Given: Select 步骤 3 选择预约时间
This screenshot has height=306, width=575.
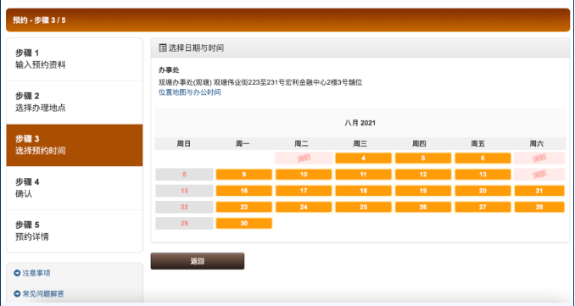Looking at the screenshot, I should coord(75,145).
